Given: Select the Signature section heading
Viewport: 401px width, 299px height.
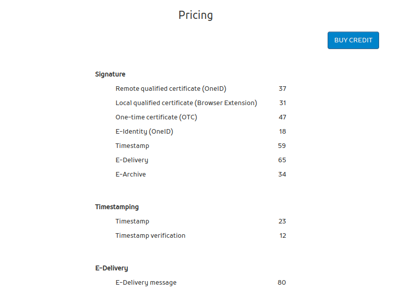Looking at the screenshot, I should click(110, 74).
